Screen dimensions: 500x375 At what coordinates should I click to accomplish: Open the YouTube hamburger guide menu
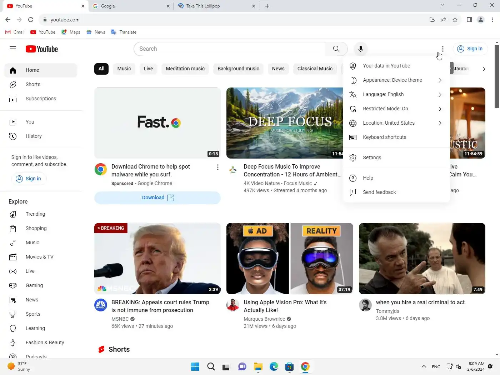(x=13, y=49)
